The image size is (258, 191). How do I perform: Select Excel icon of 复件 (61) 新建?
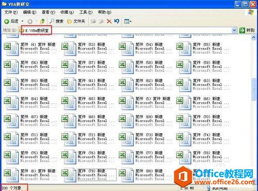click(x=69, y=85)
